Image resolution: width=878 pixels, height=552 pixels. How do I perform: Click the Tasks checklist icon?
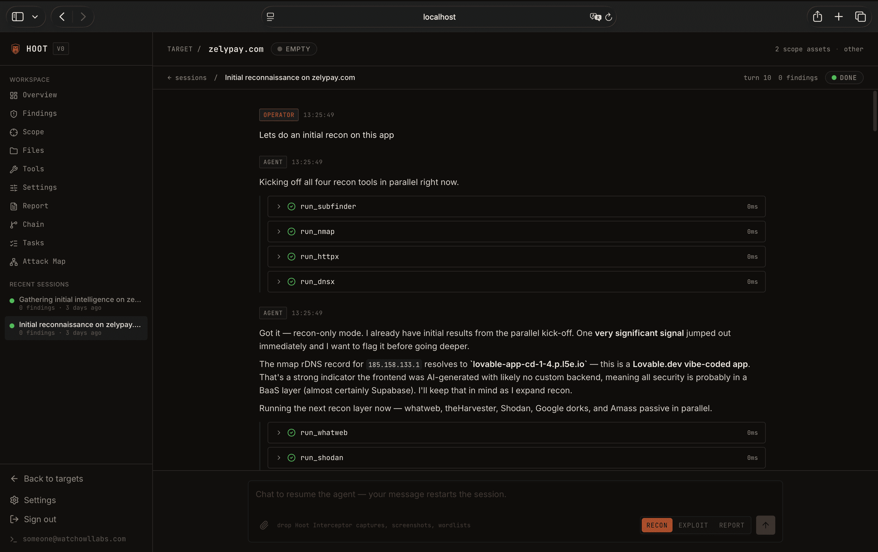[13, 243]
